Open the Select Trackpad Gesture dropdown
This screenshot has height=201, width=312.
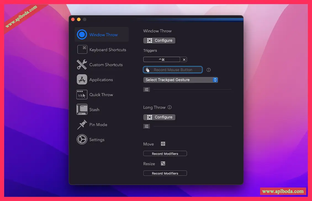tap(181, 80)
